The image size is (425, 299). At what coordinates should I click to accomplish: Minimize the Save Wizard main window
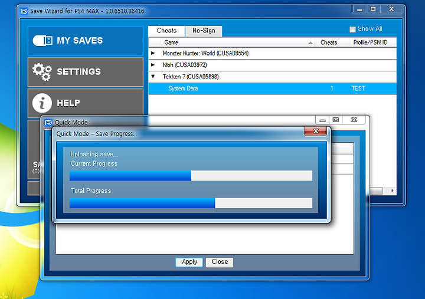coord(359,9)
